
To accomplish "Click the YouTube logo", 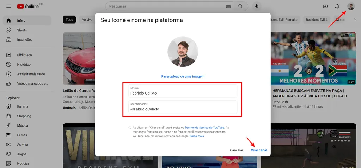I will [x=28, y=6].
